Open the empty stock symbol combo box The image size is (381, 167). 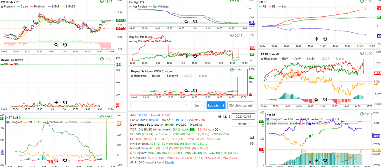pyautogui.click(x=160, y=105)
